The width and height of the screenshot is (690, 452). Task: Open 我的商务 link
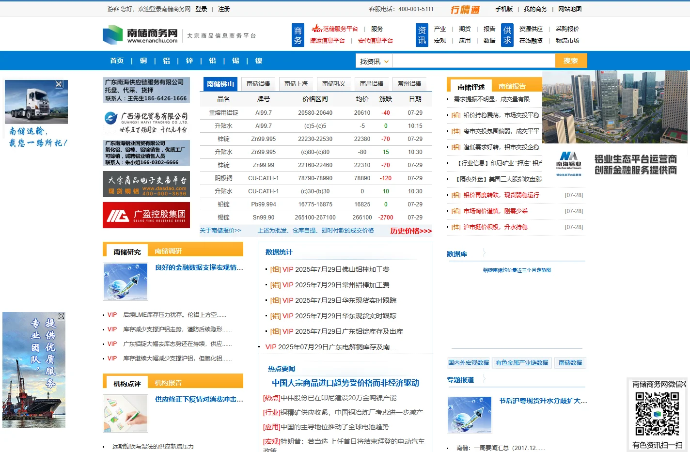click(x=535, y=9)
